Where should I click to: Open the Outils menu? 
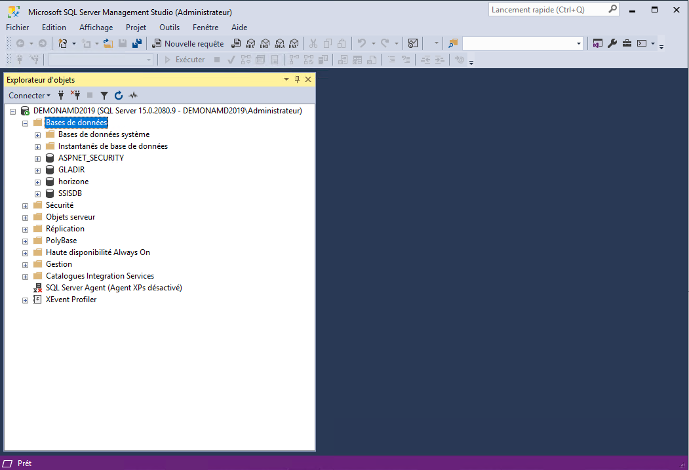click(170, 28)
